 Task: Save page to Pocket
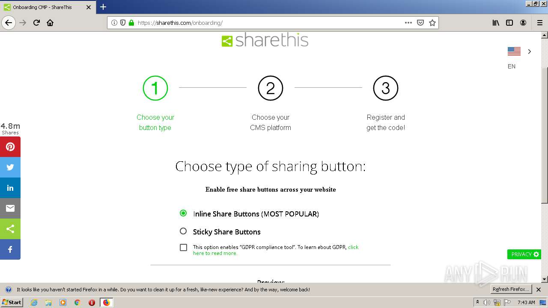point(420,23)
